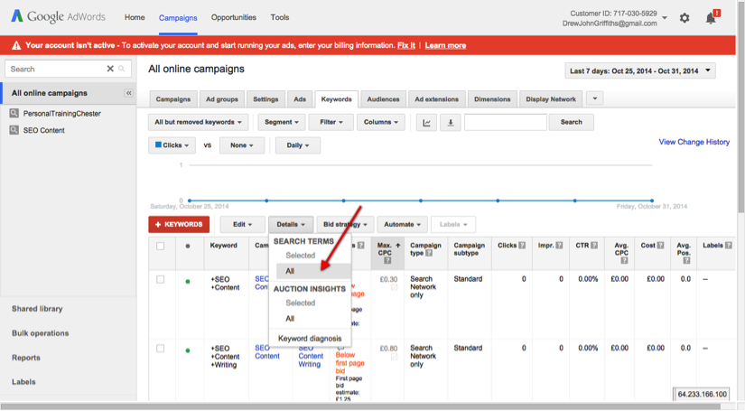Click green status dot of +SEO +Content +Writing row
The image size is (745, 411).
[188, 350]
